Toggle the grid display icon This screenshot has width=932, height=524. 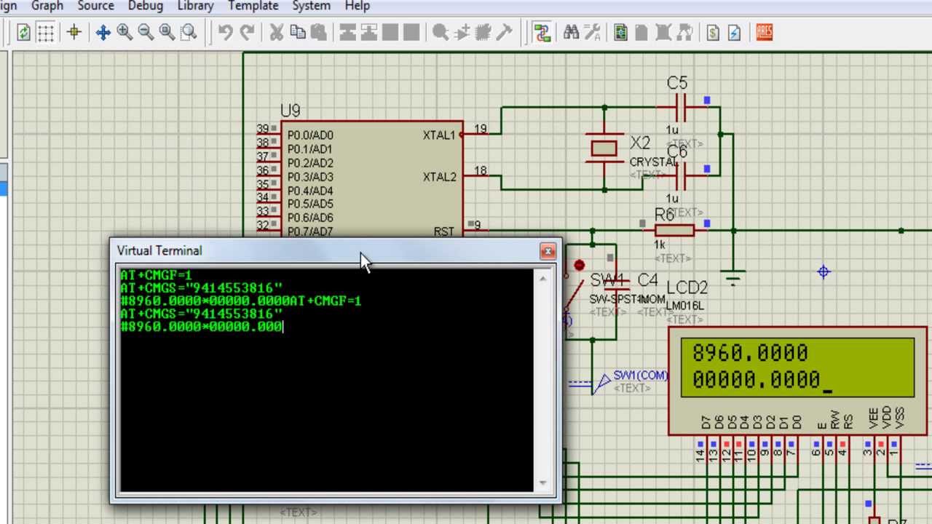pyautogui.click(x=46, y=32)
